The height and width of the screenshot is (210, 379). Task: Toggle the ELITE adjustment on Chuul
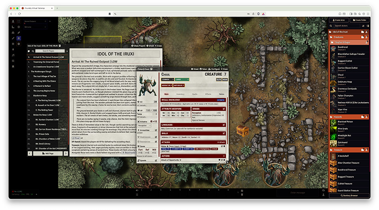point(218,80)
